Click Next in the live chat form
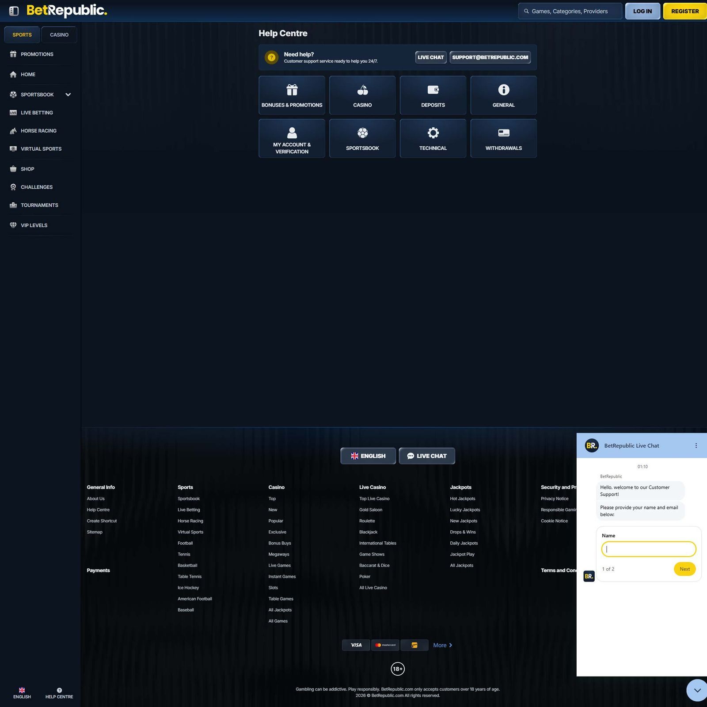The image size is (707, 707). coord(684,569)
